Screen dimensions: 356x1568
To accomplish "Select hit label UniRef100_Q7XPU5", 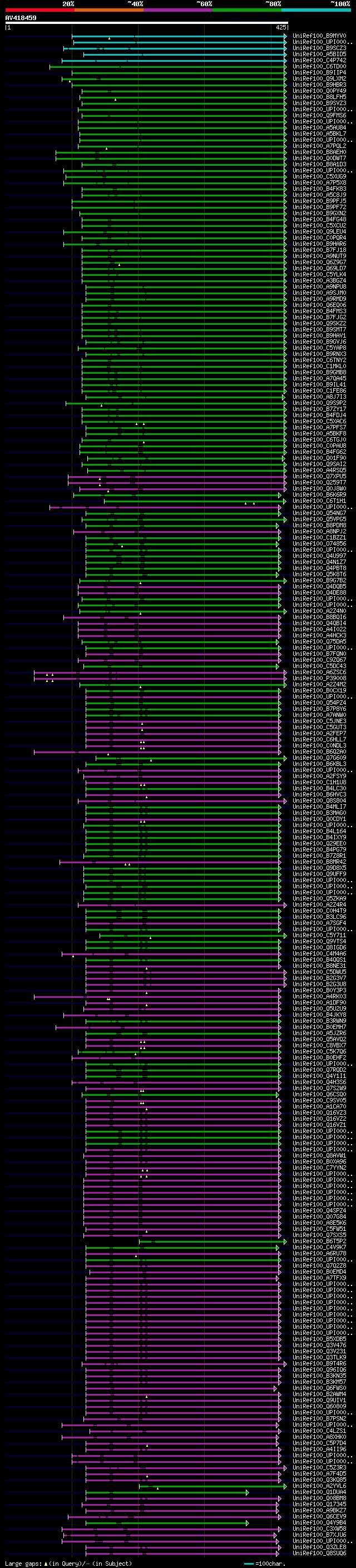I will coord(319,477).
